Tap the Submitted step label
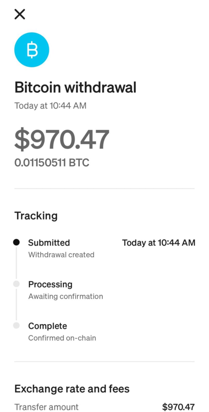209x412 pixels. (x=49, y=243)
